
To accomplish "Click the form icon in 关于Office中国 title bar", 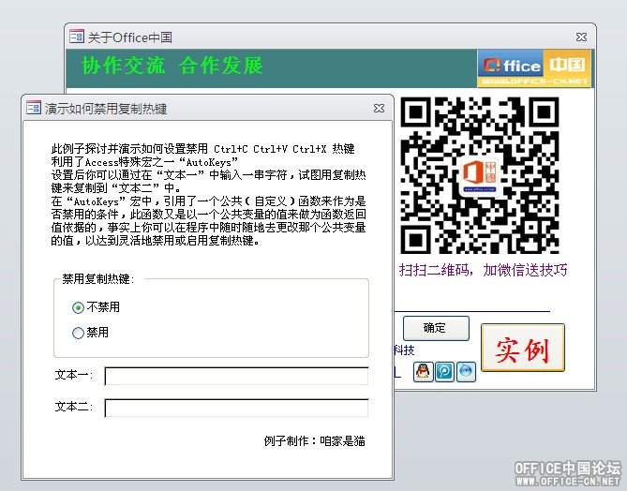I will click(76, 37).
